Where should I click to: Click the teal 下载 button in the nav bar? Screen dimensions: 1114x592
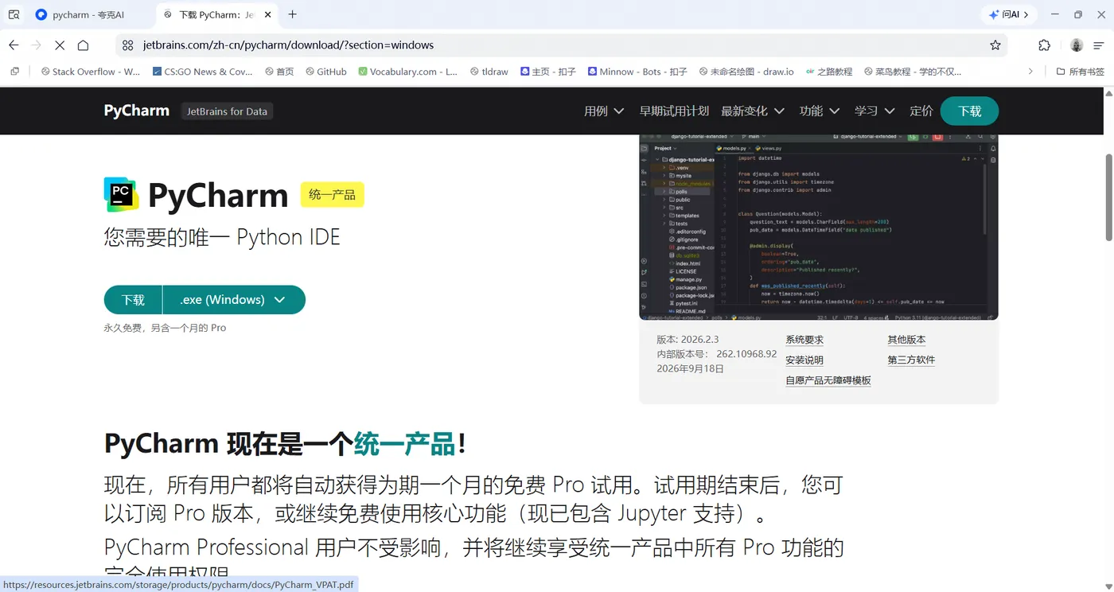click(969, 111)
